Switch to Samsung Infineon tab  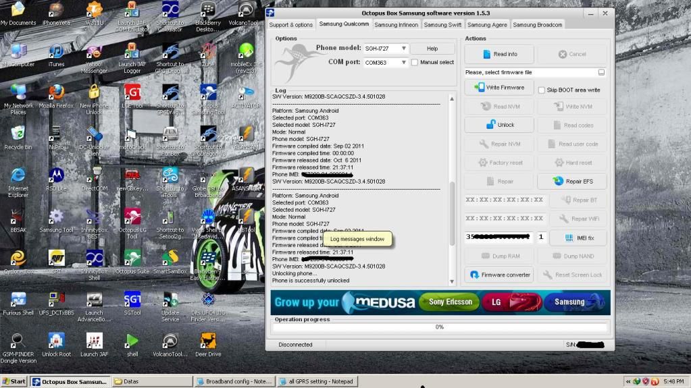click(396, 25)
